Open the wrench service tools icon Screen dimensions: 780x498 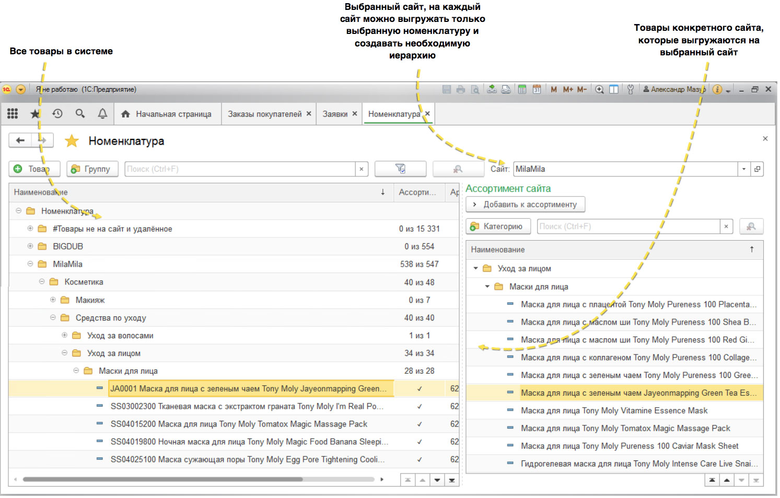click(631, 89)
